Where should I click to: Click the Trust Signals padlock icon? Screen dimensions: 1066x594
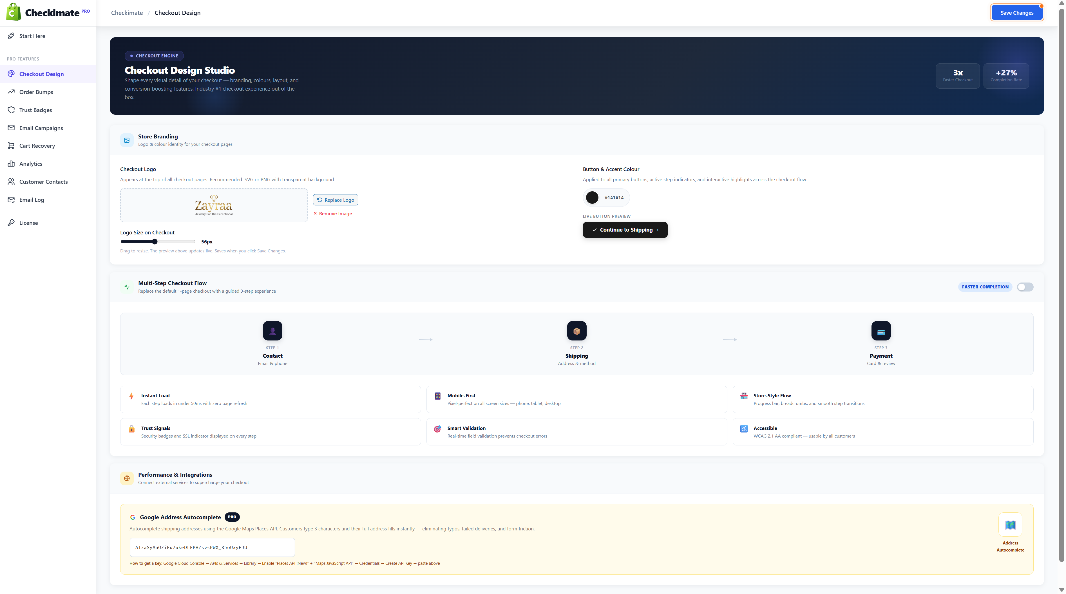[131, 429]
